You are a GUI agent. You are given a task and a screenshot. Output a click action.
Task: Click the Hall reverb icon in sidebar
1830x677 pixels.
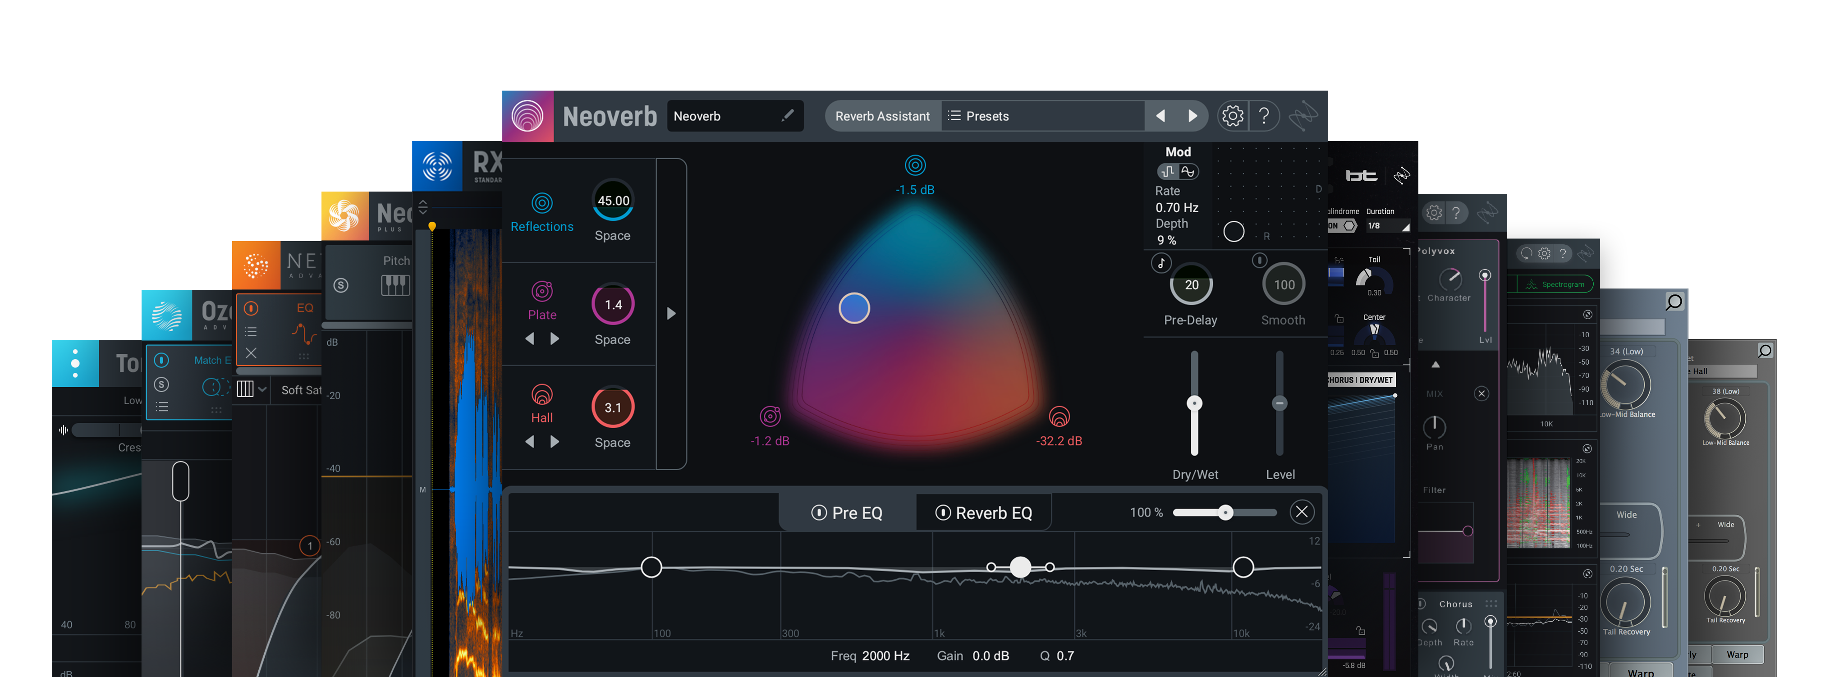coord(541,394)
